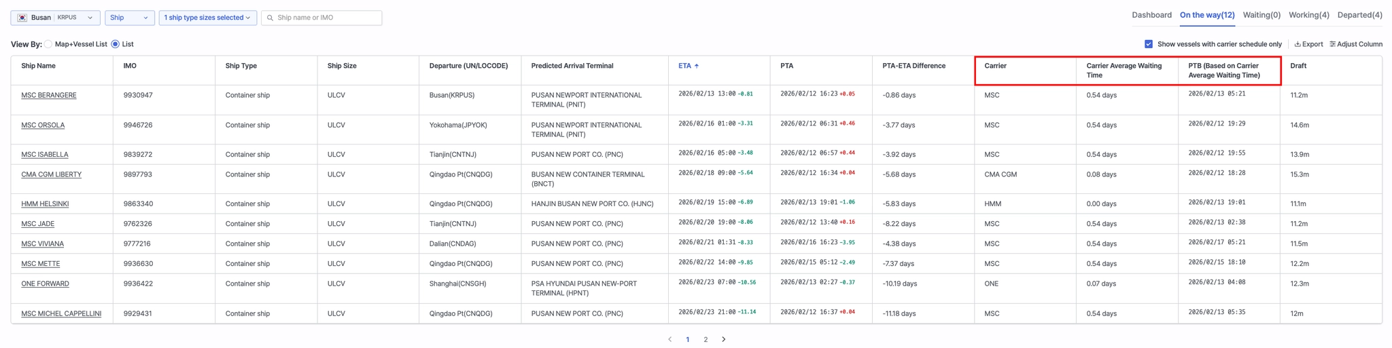Viewport: 1392px width, 348px height.
Task: Open the MSC BERANGERE ship link
Action: click(49, 96)
